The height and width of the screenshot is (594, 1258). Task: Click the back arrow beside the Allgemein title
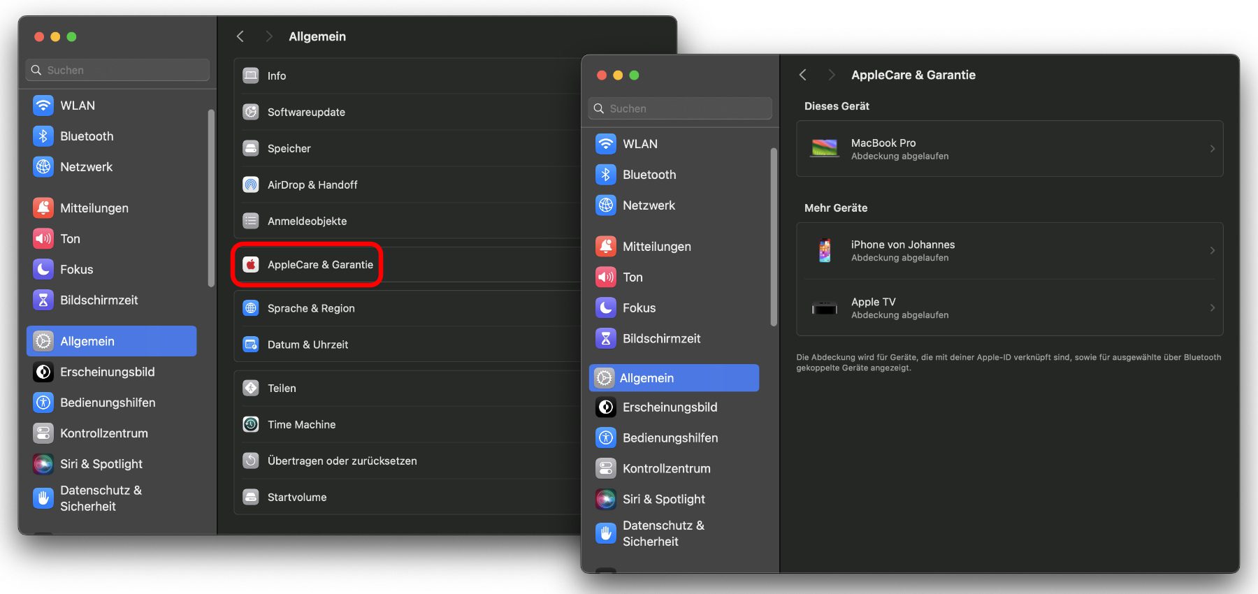pos(240,36)
